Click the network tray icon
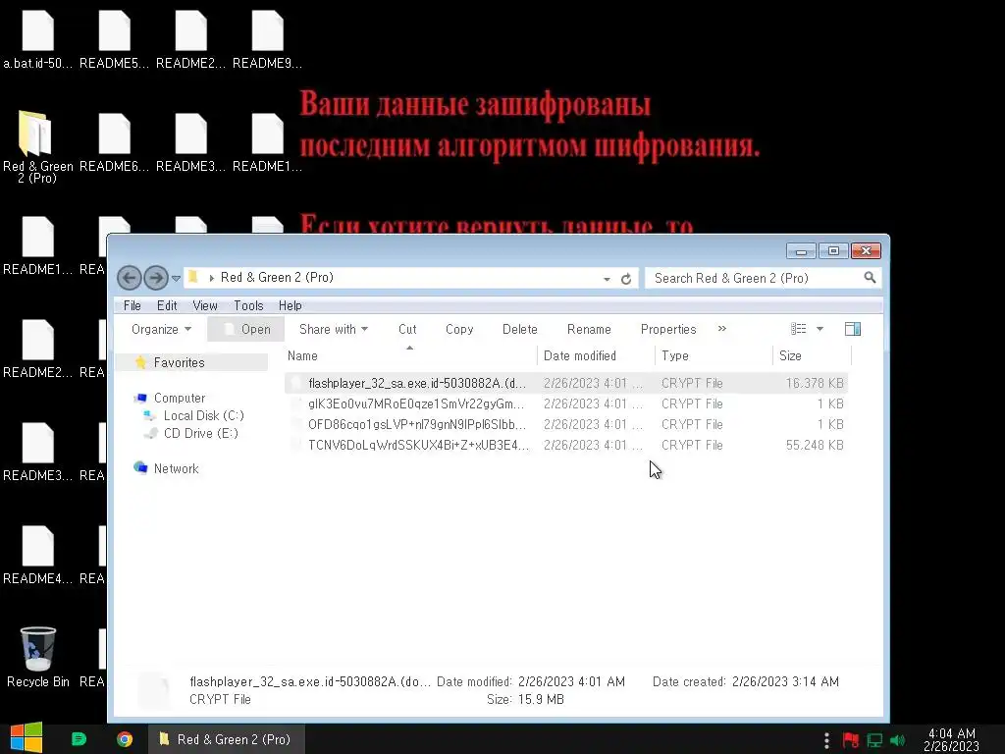Viewport: 1005px width, 754px height. pyautogui.click(x=874, y=740)
